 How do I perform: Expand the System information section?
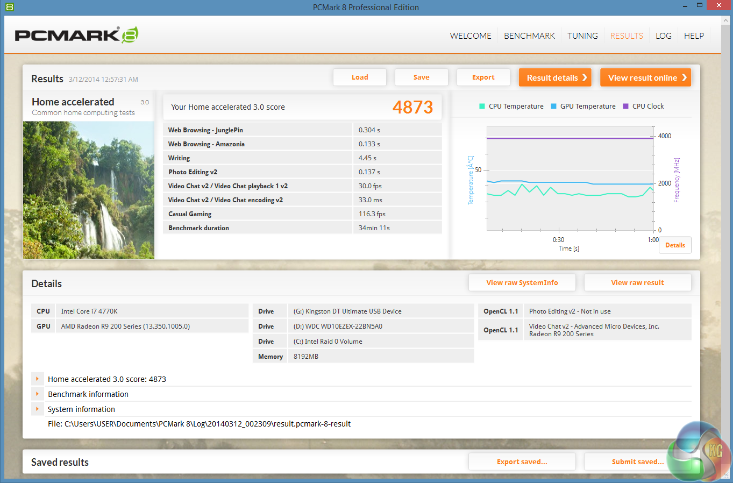click(x=37, y=409)
